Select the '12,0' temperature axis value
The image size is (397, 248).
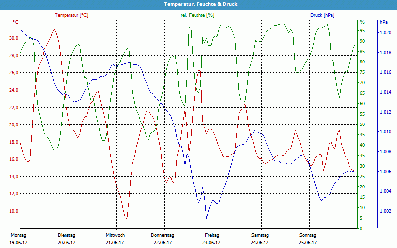[14, 193]
